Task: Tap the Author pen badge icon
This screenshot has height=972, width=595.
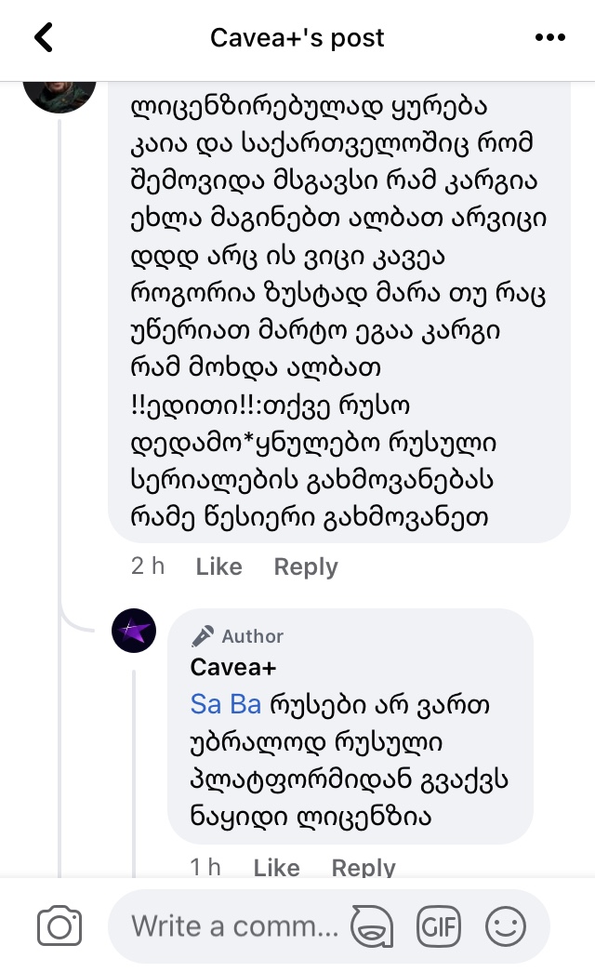Action: click(x=202, y=636)
